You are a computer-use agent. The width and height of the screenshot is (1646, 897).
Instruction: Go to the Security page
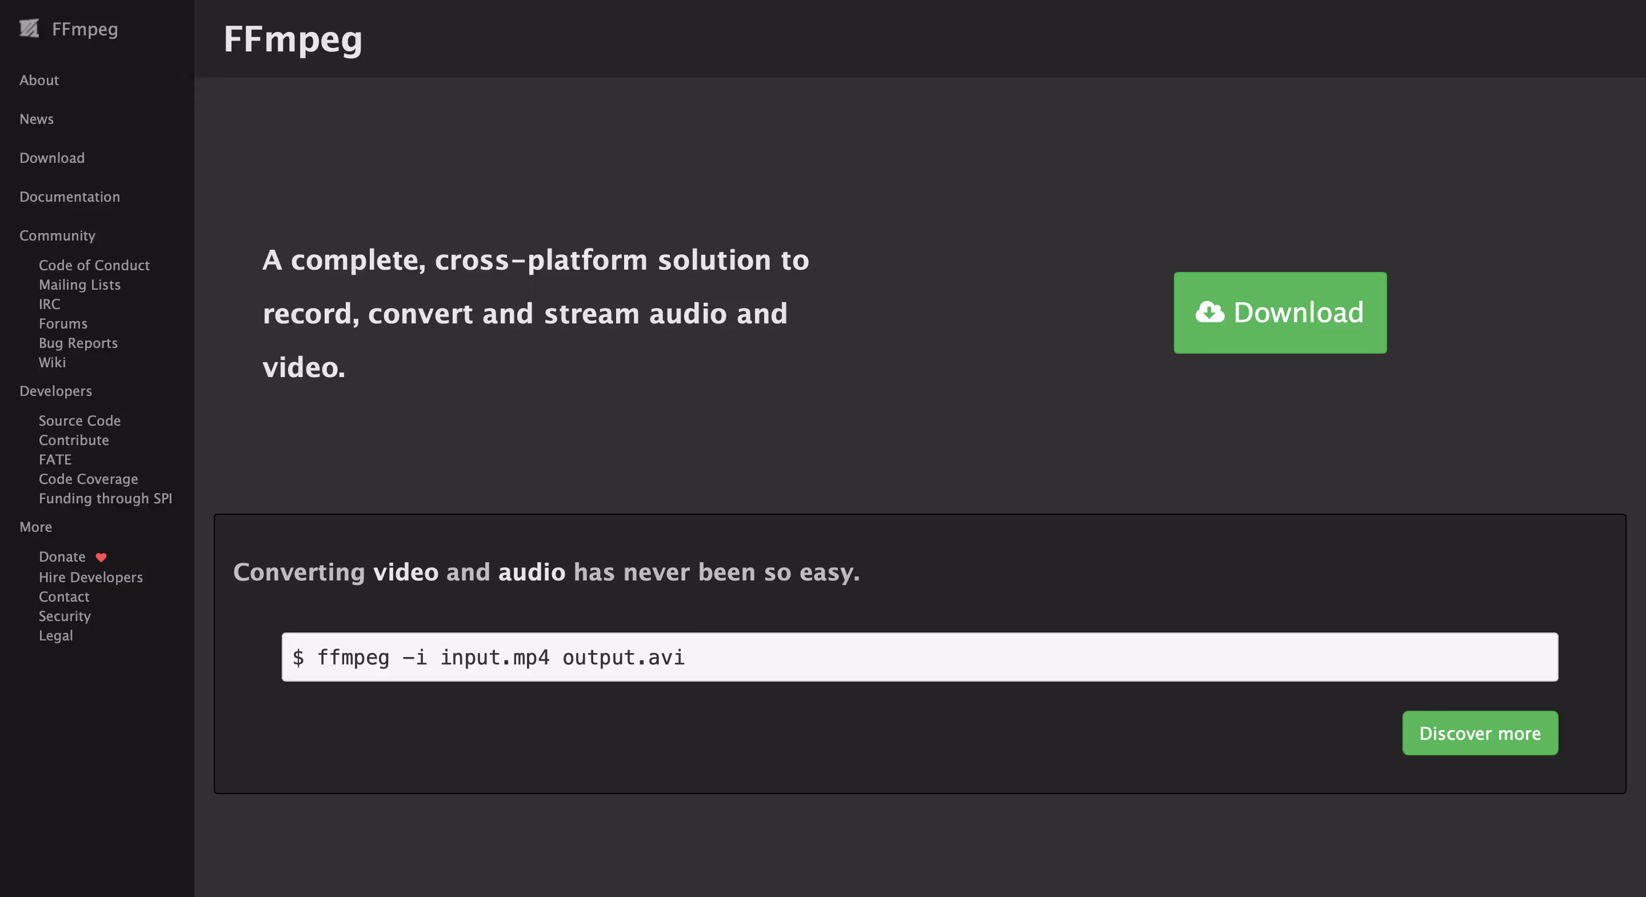coord(65,616)
